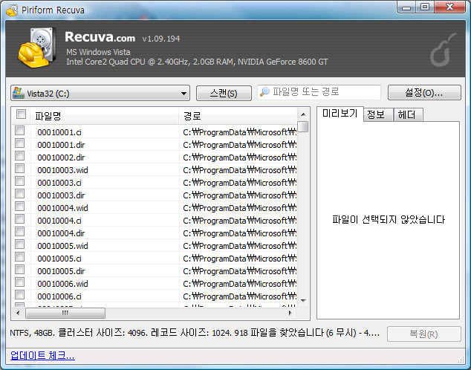Check the box for 00010001.ci
Screen dimensions: 471x370
click(x=20, y=131)
